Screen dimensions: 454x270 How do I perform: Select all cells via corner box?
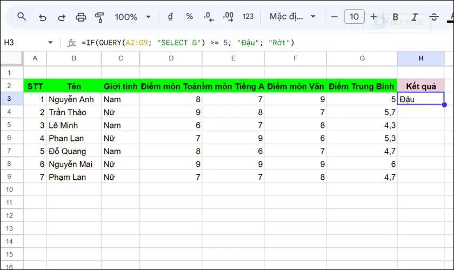(x=11, y=58)
